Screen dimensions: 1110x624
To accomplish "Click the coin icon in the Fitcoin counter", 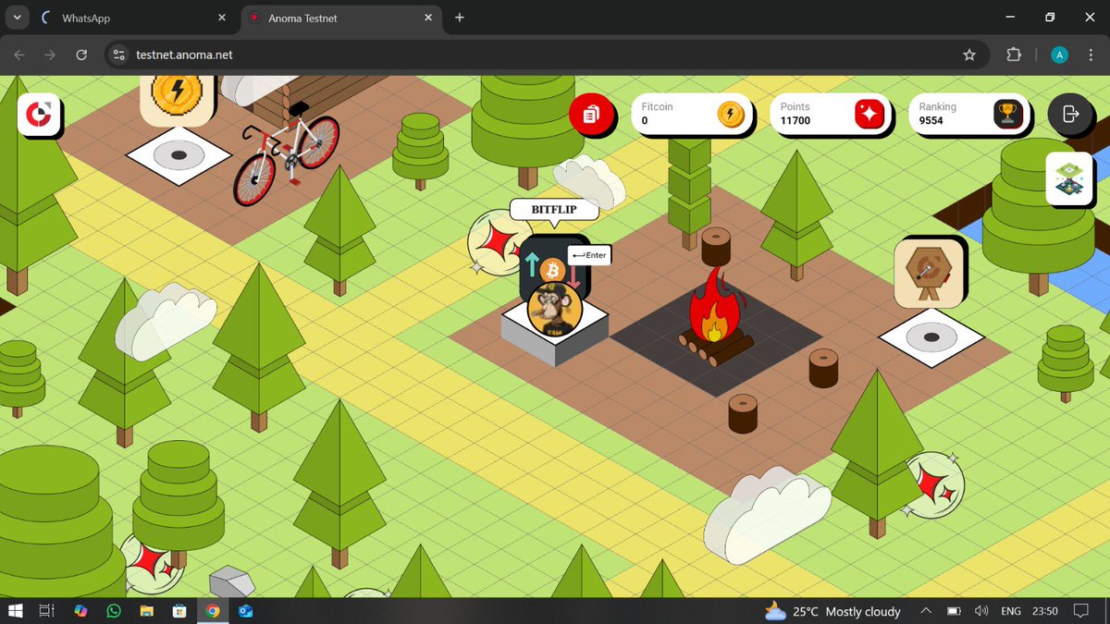I will pos(732,114).
